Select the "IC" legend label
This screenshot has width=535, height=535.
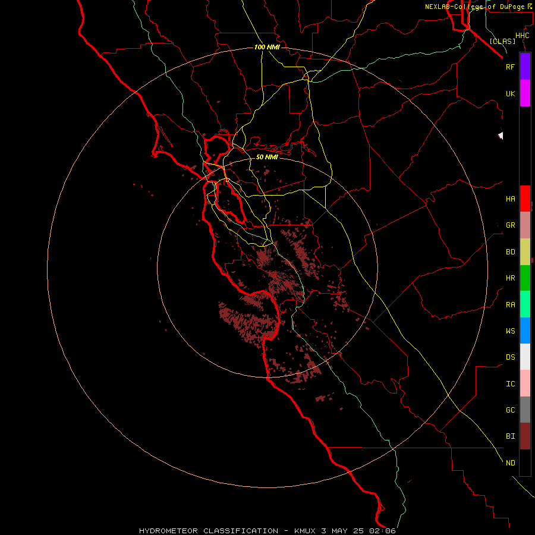tap(510, 384)
